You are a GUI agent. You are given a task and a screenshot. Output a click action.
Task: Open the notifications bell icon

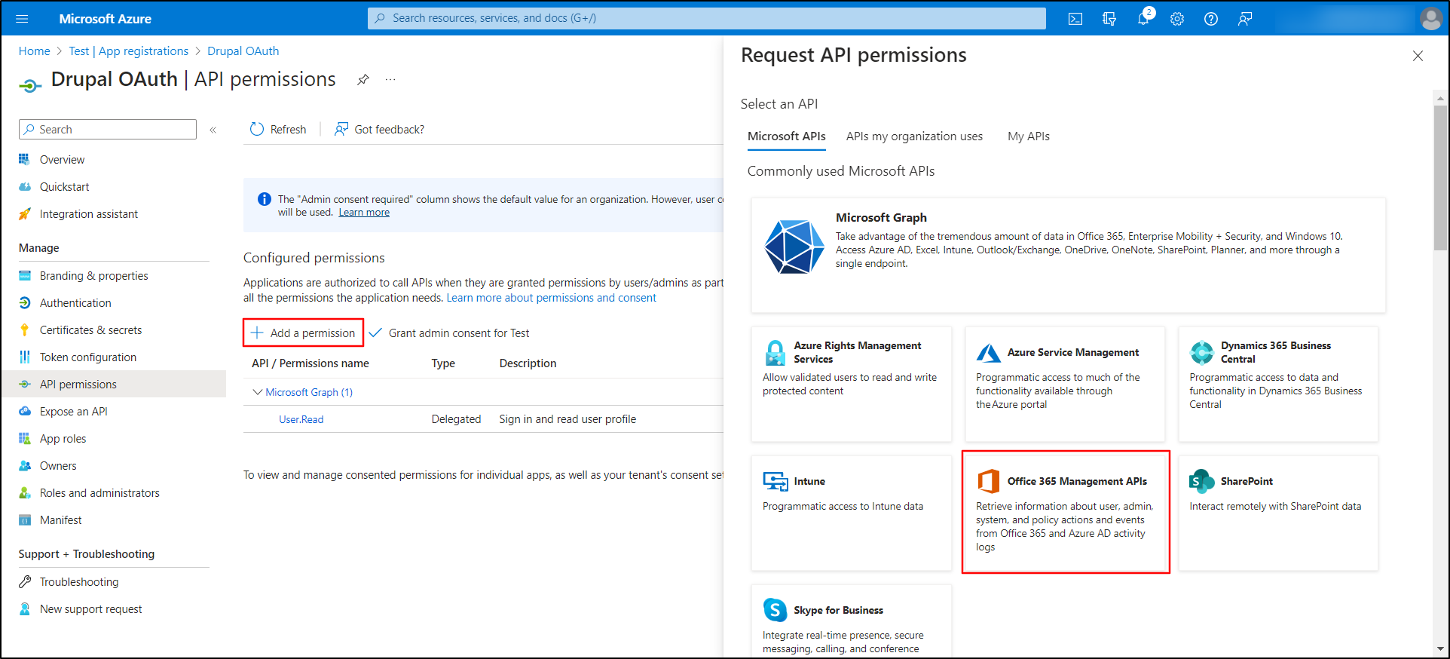[1143, 19]
